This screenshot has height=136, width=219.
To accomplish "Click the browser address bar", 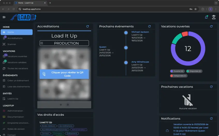I will coord(103,9).
